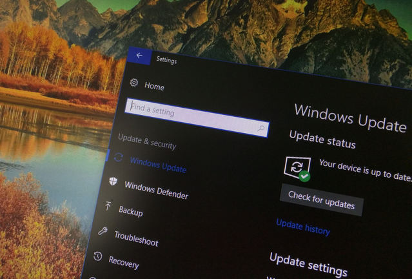This screenshot has height=279, width=412.
Task: Click the Troubleshoot wrench icon
Action: [103, 231]
